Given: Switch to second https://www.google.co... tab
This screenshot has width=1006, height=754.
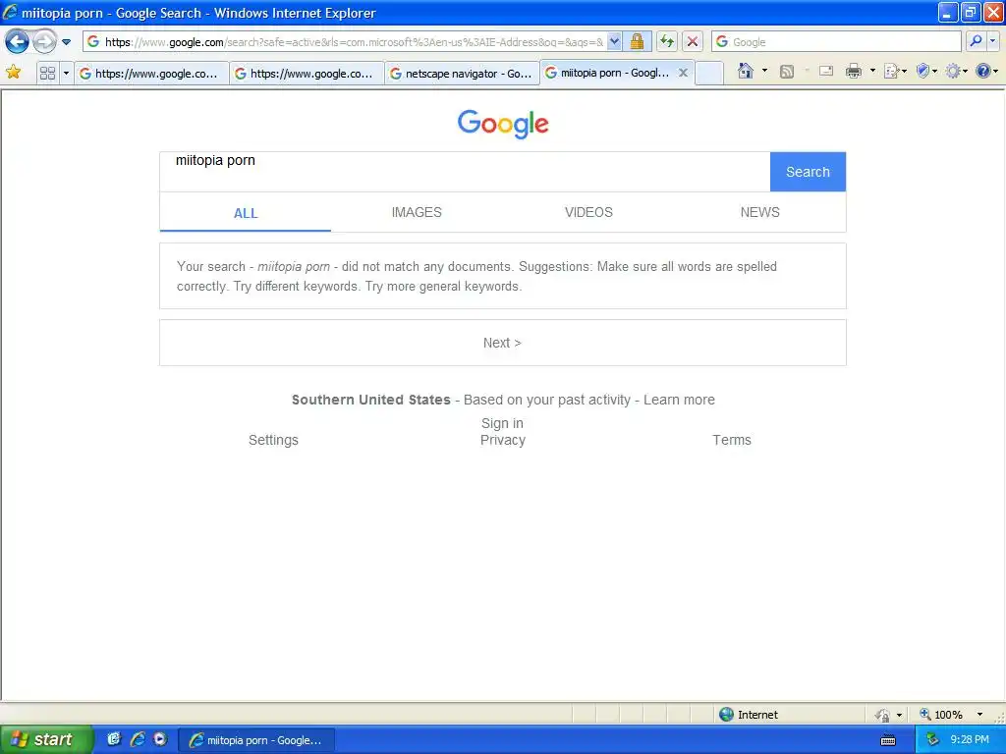Looking at the screenshot, I should click(x=307, y=73).
